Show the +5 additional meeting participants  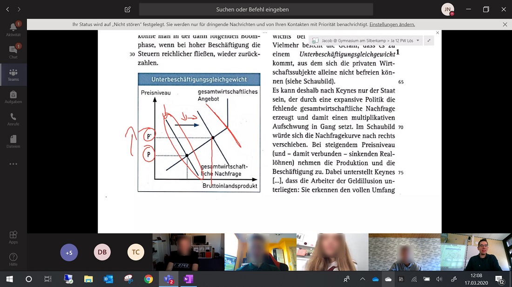69,252
